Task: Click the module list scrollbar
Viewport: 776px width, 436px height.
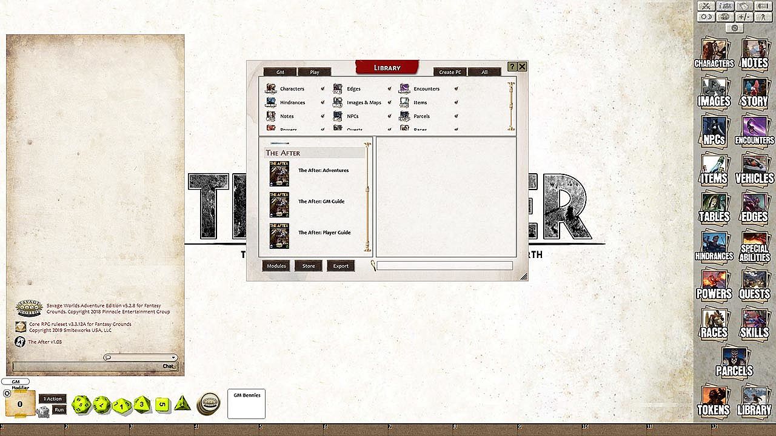Action: [367, 197]
